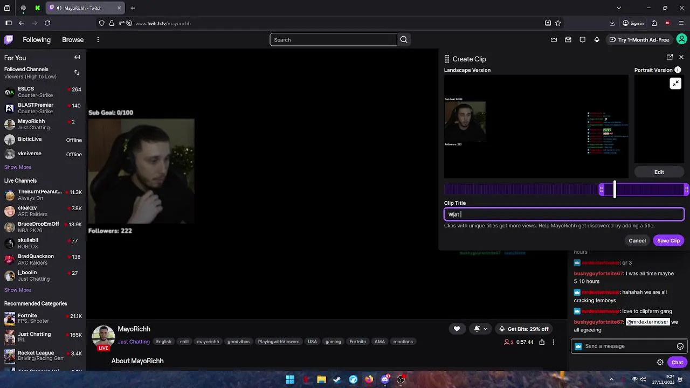Open Discord from the taskbar
690x388 pixels.
(x=385, y=379)
